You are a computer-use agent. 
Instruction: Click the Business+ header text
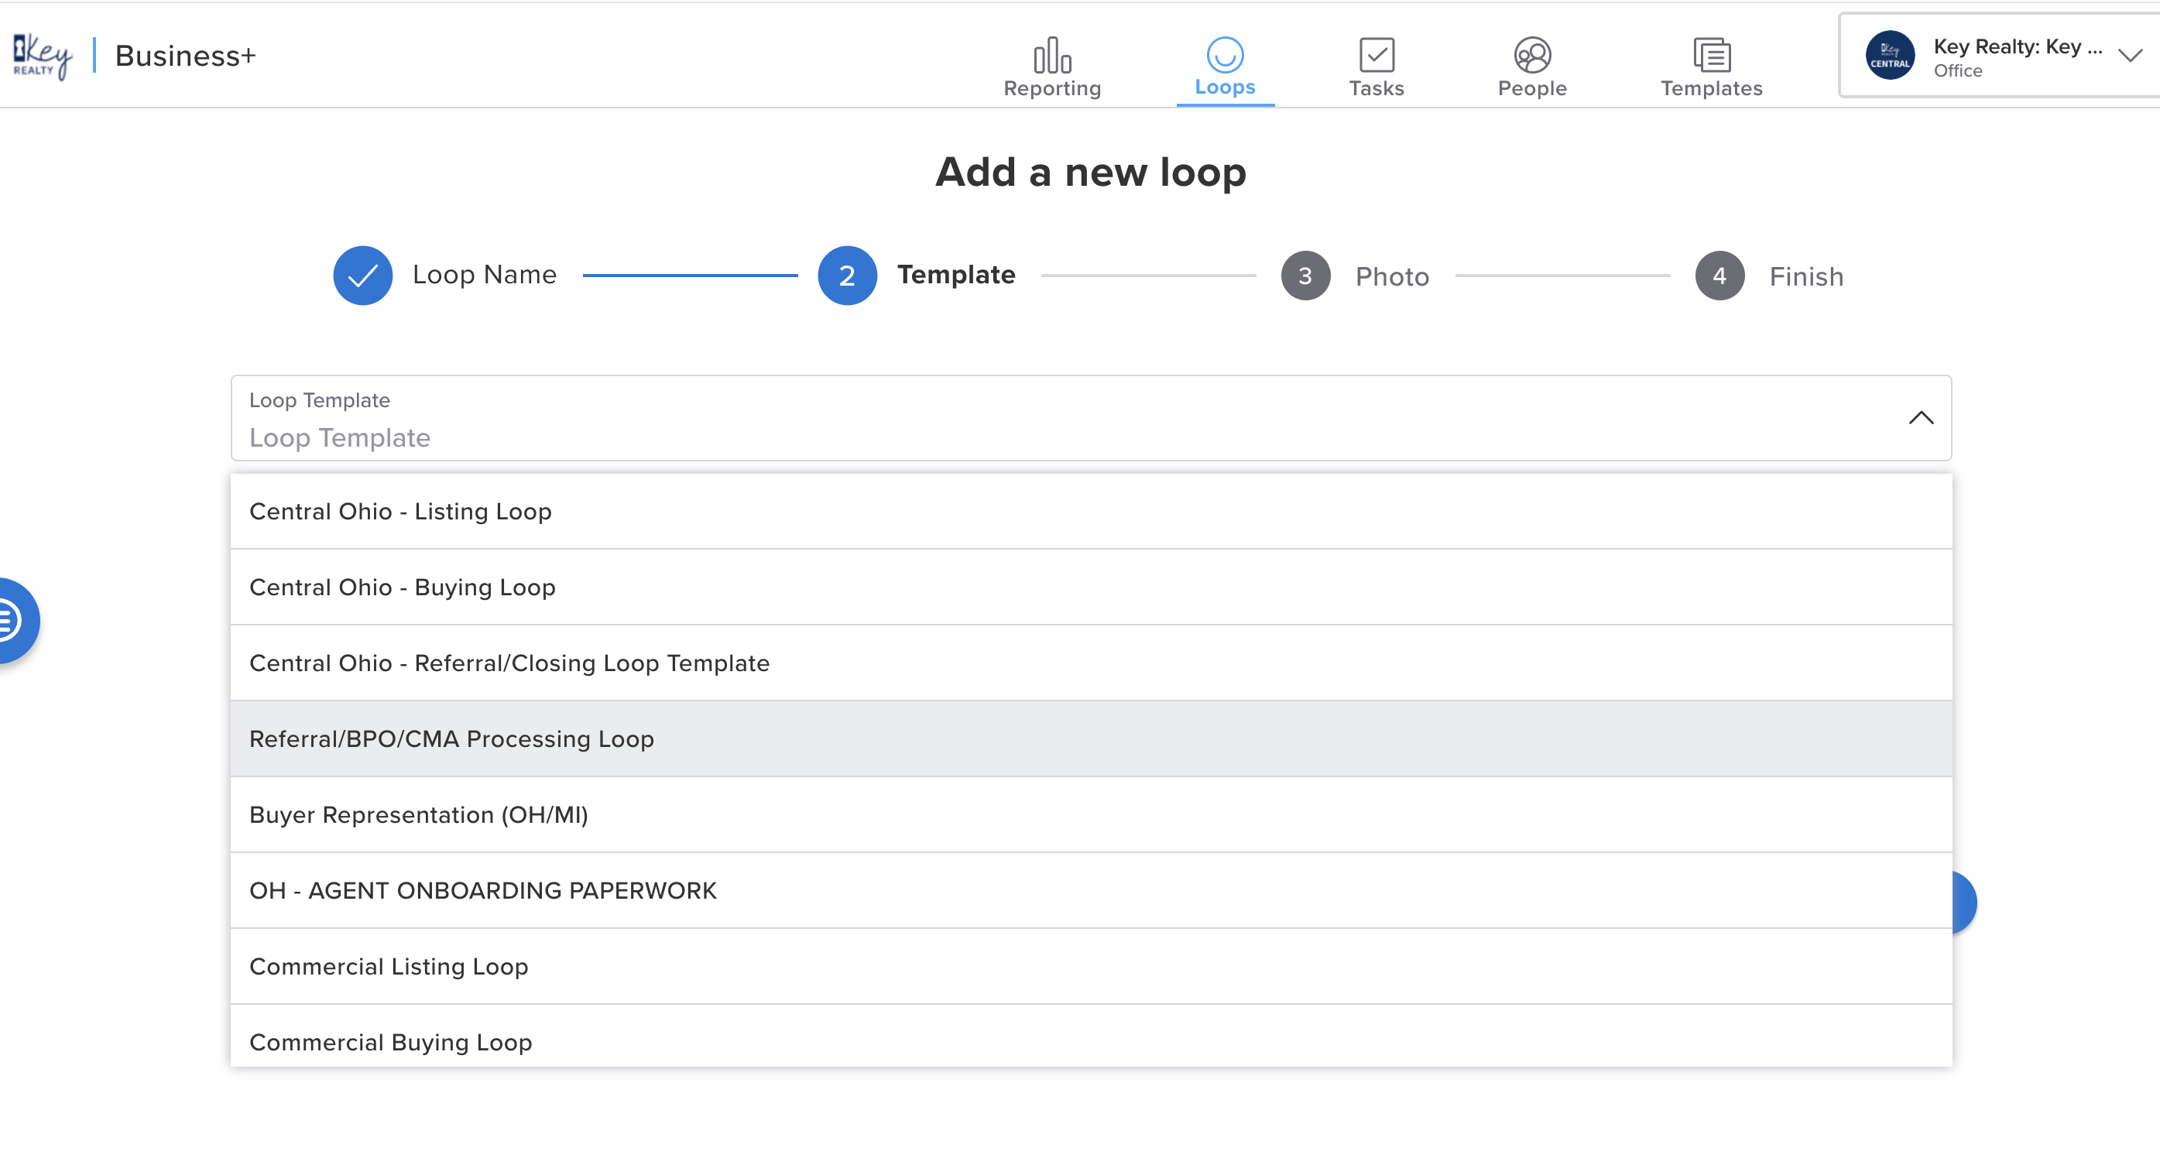[185, 57]
